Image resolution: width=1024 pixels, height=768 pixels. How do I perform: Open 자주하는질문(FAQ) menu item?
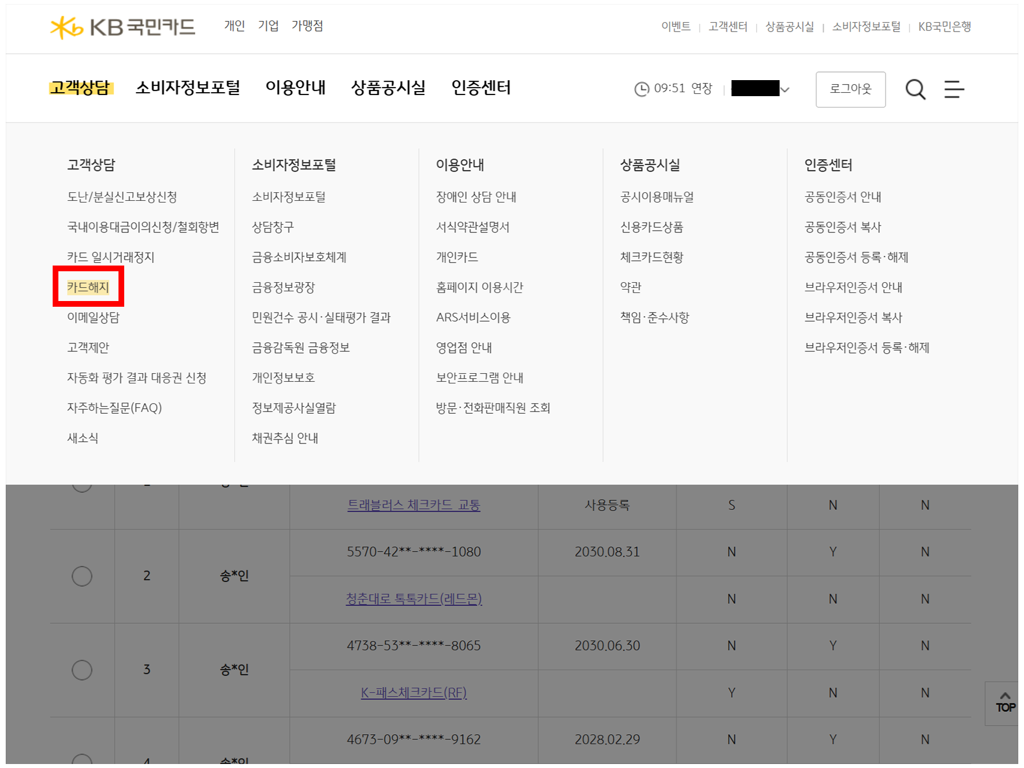(x=114, y=408)
